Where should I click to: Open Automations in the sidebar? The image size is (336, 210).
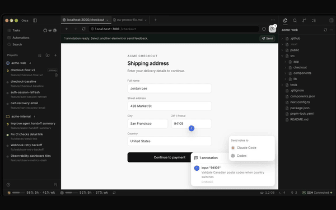21,38
